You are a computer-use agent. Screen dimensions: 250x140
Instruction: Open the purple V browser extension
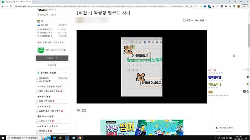(x=213, y=6)
